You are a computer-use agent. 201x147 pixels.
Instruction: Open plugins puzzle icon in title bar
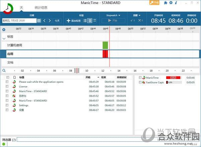coord(165,3)
